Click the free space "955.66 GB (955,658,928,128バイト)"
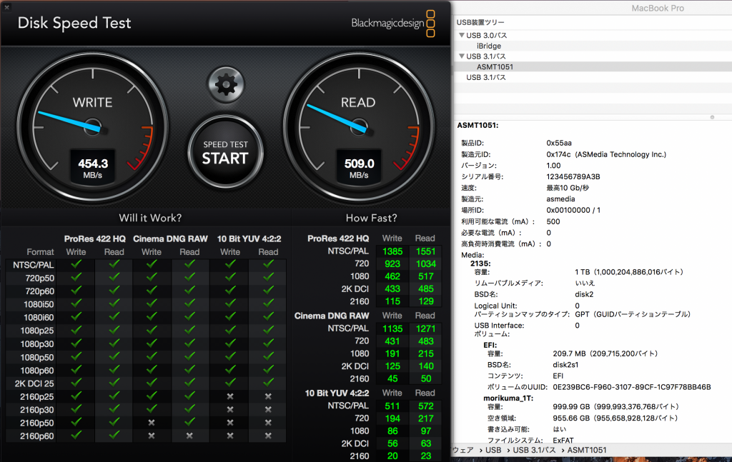Image resolution: width=732 pixels, height=462 pixels. tap(615, 418)
